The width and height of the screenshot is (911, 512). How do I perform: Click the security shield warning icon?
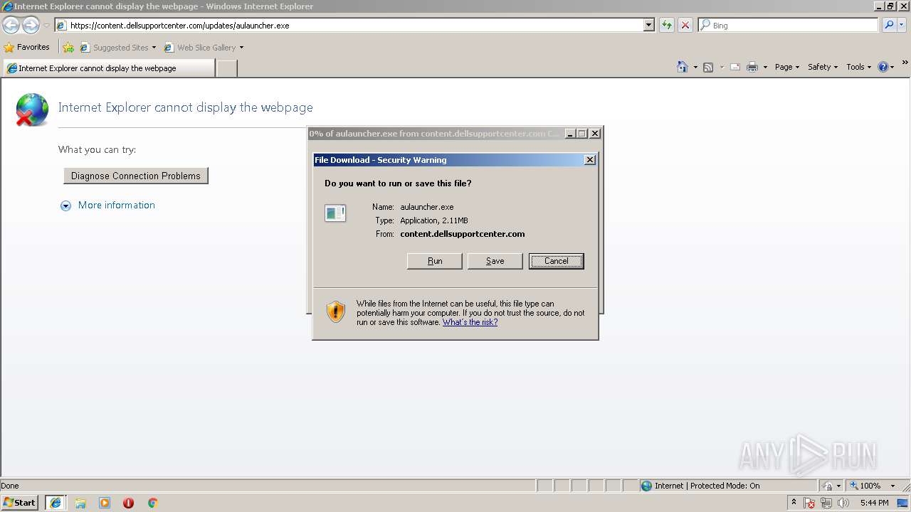coord(336,311)
